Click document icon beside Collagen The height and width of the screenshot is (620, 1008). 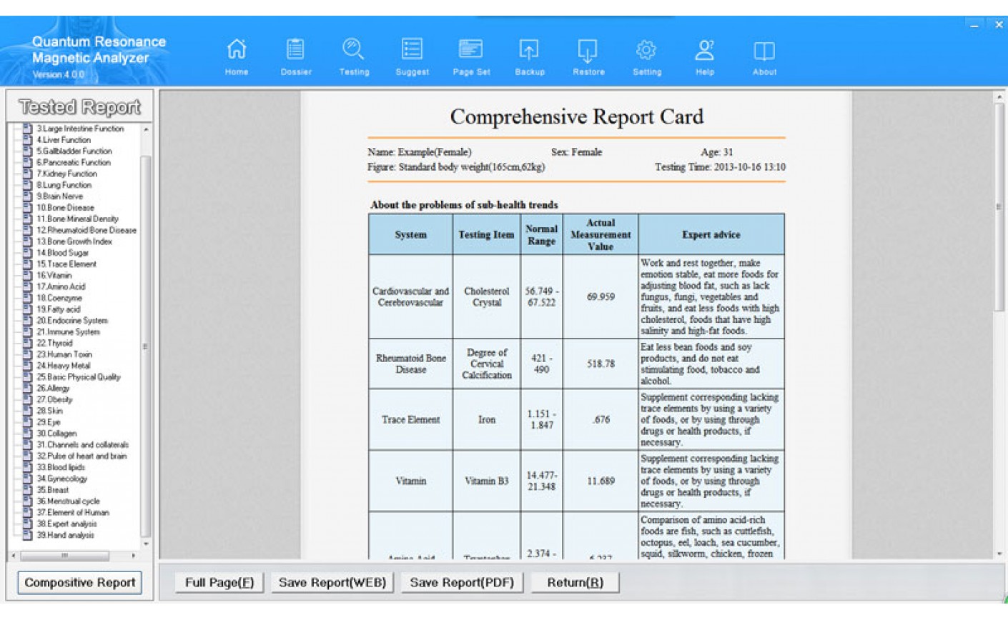coord(28,434)
